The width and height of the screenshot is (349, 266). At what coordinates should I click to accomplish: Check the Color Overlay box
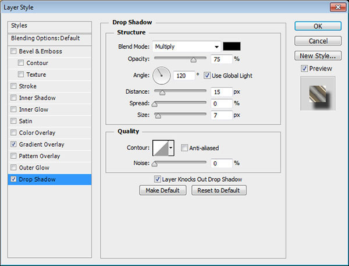(x=13, y=133)
